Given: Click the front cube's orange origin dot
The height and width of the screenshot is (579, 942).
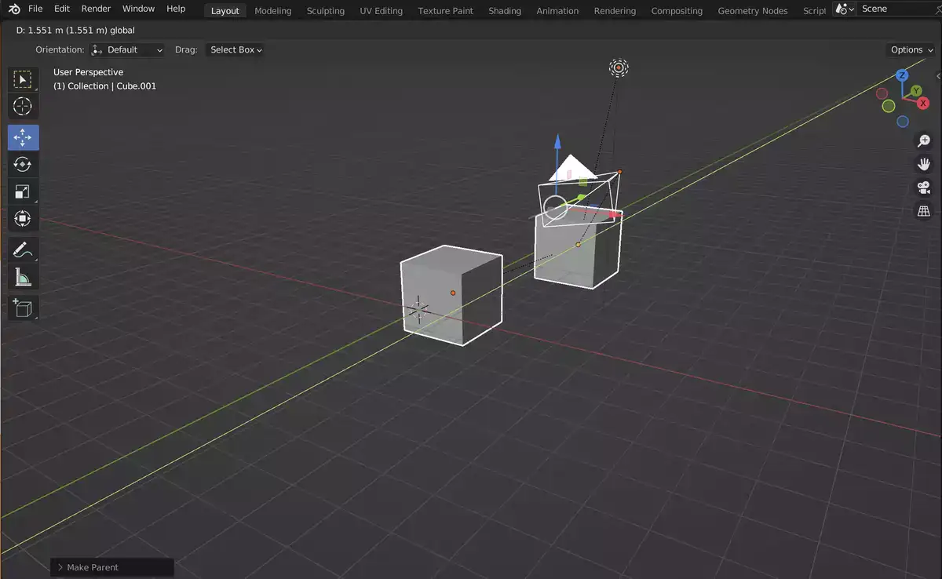Looking at the screenshot, I should [x=453, y=293].
